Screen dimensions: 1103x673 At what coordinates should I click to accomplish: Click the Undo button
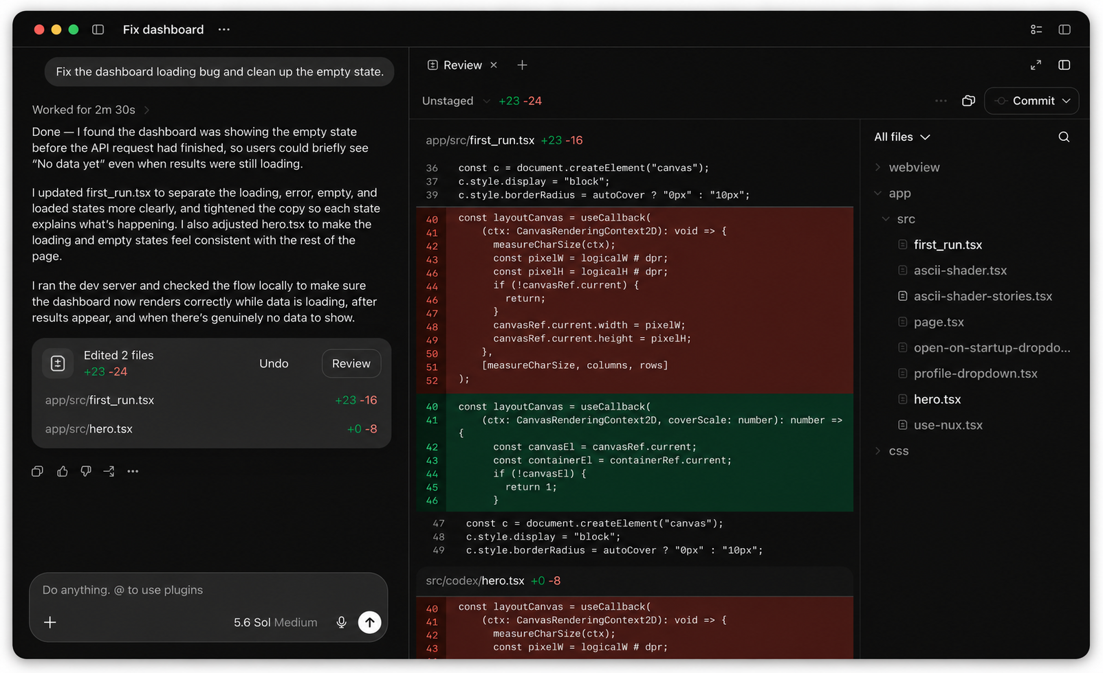pos(274,364)
